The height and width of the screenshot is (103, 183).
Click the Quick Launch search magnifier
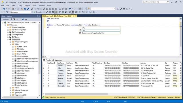168,2
